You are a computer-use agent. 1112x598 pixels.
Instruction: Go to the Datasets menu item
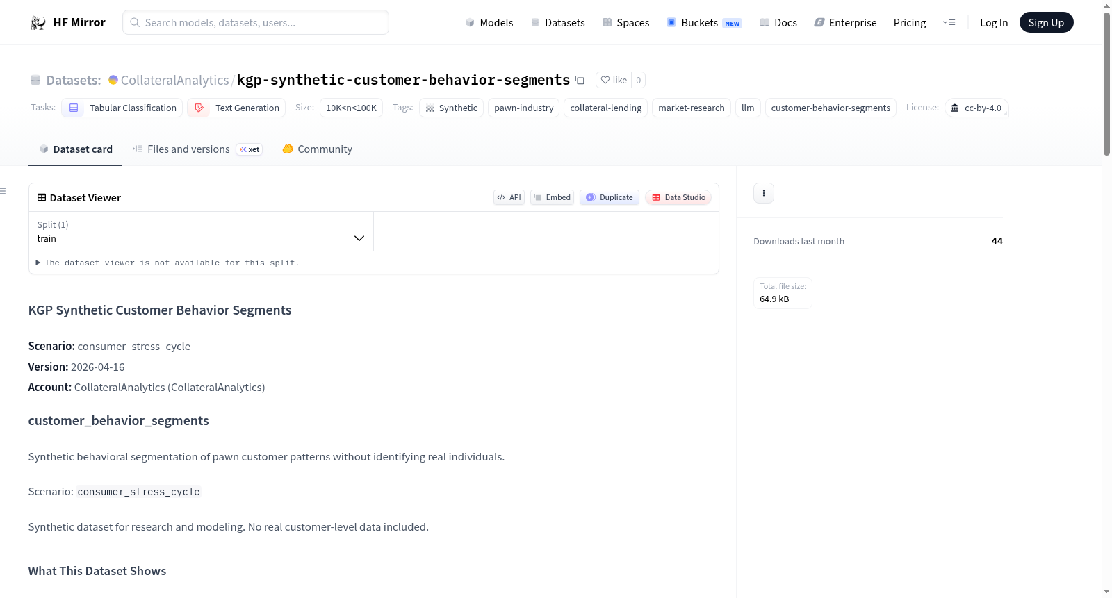[558, 23]
